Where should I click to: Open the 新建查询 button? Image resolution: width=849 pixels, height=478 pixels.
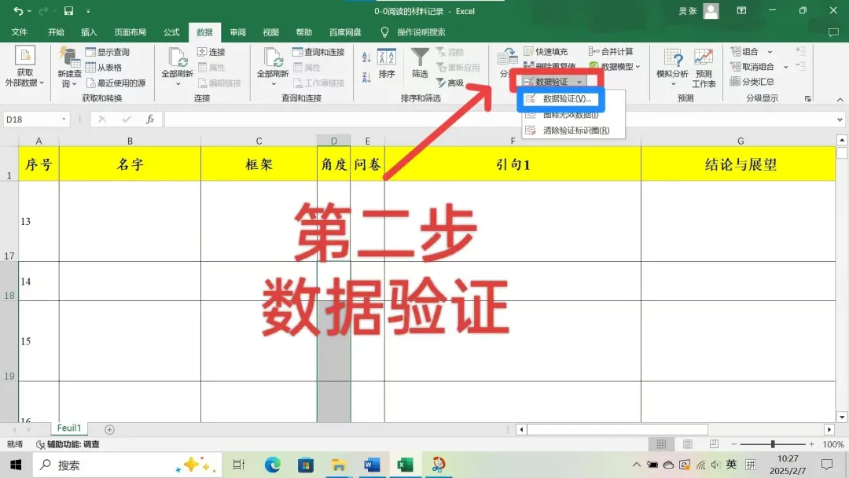pyautogui.click(x=69, y=68)
